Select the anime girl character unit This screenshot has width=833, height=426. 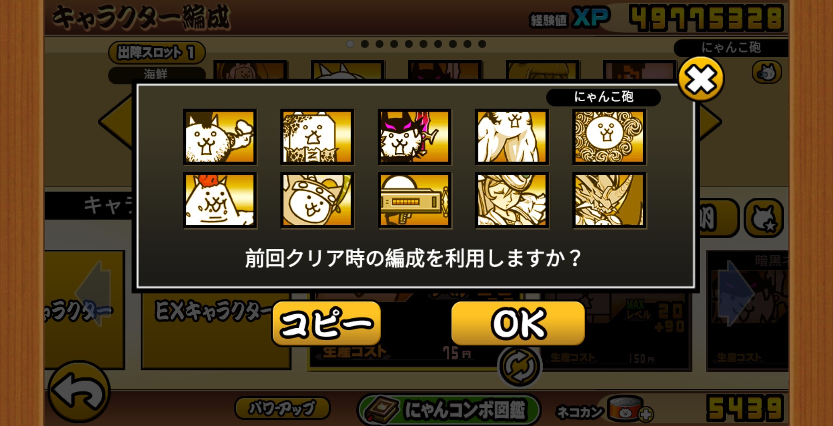coord(512,200)
